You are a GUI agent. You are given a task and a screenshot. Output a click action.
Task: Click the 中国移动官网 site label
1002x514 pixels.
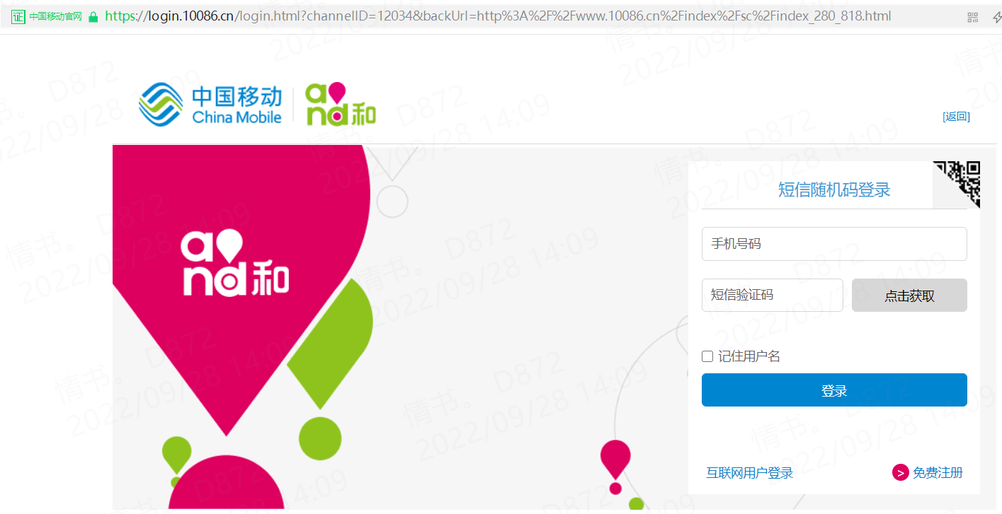click(x=56, y=16)
